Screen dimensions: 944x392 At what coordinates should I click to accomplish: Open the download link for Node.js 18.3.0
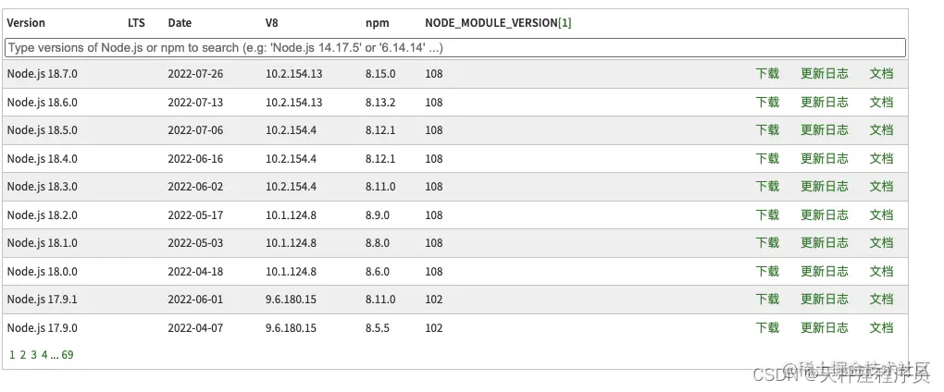click(x=767, y=187)
